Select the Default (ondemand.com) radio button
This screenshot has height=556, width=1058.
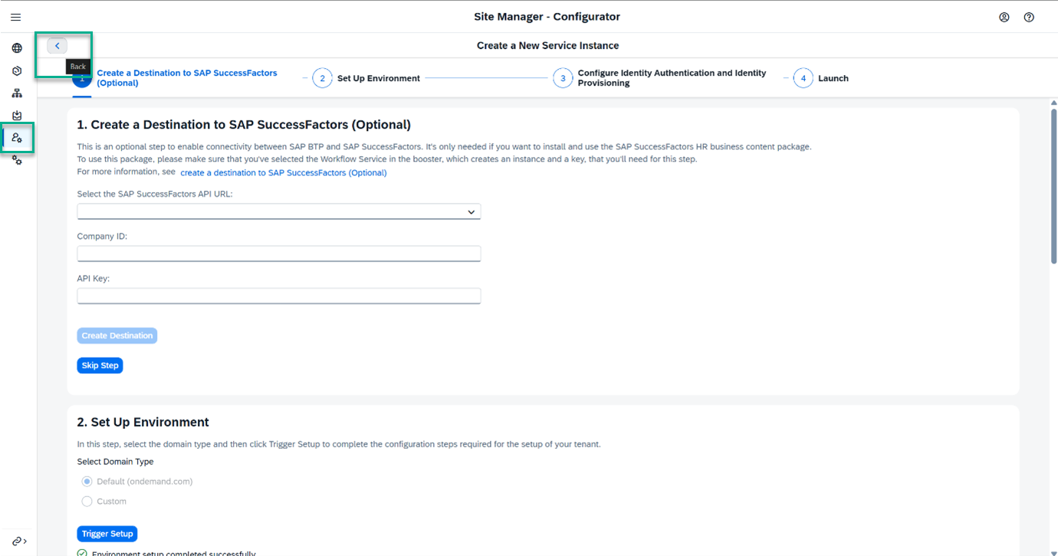point(87,482)
